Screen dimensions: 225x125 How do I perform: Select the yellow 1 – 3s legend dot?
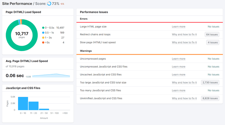(43, 38)
